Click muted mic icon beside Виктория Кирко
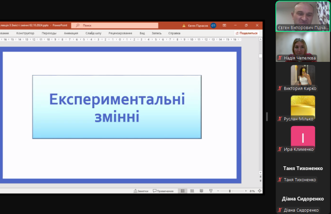This screenshot has width=331, height=214. pos(280,88)
